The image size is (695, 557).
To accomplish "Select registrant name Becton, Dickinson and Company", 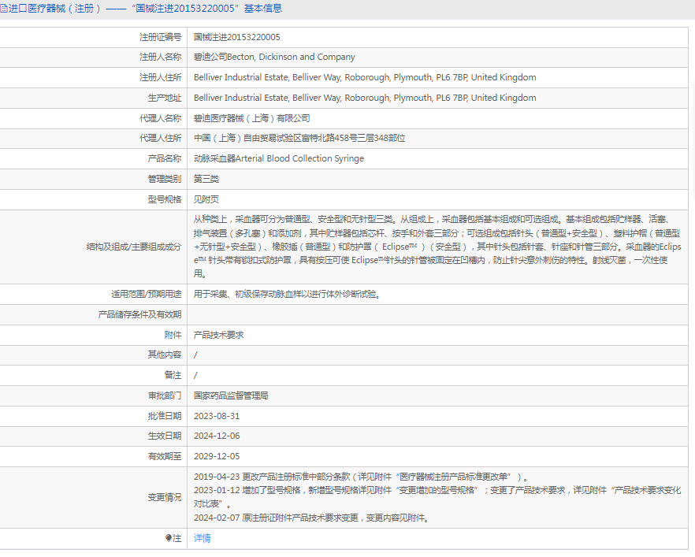I will pyautogui.click(x=274, y=57).
